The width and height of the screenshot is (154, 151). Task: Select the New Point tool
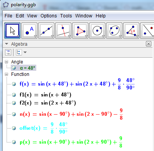pyautogui.click(x=29, y=31)
